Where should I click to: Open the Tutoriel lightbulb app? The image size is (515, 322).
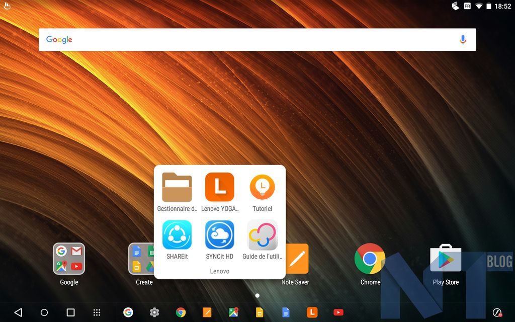[262, 187]
